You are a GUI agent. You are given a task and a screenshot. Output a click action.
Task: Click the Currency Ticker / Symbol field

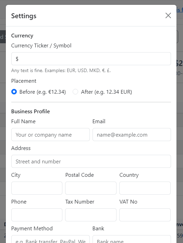(91, 59)
